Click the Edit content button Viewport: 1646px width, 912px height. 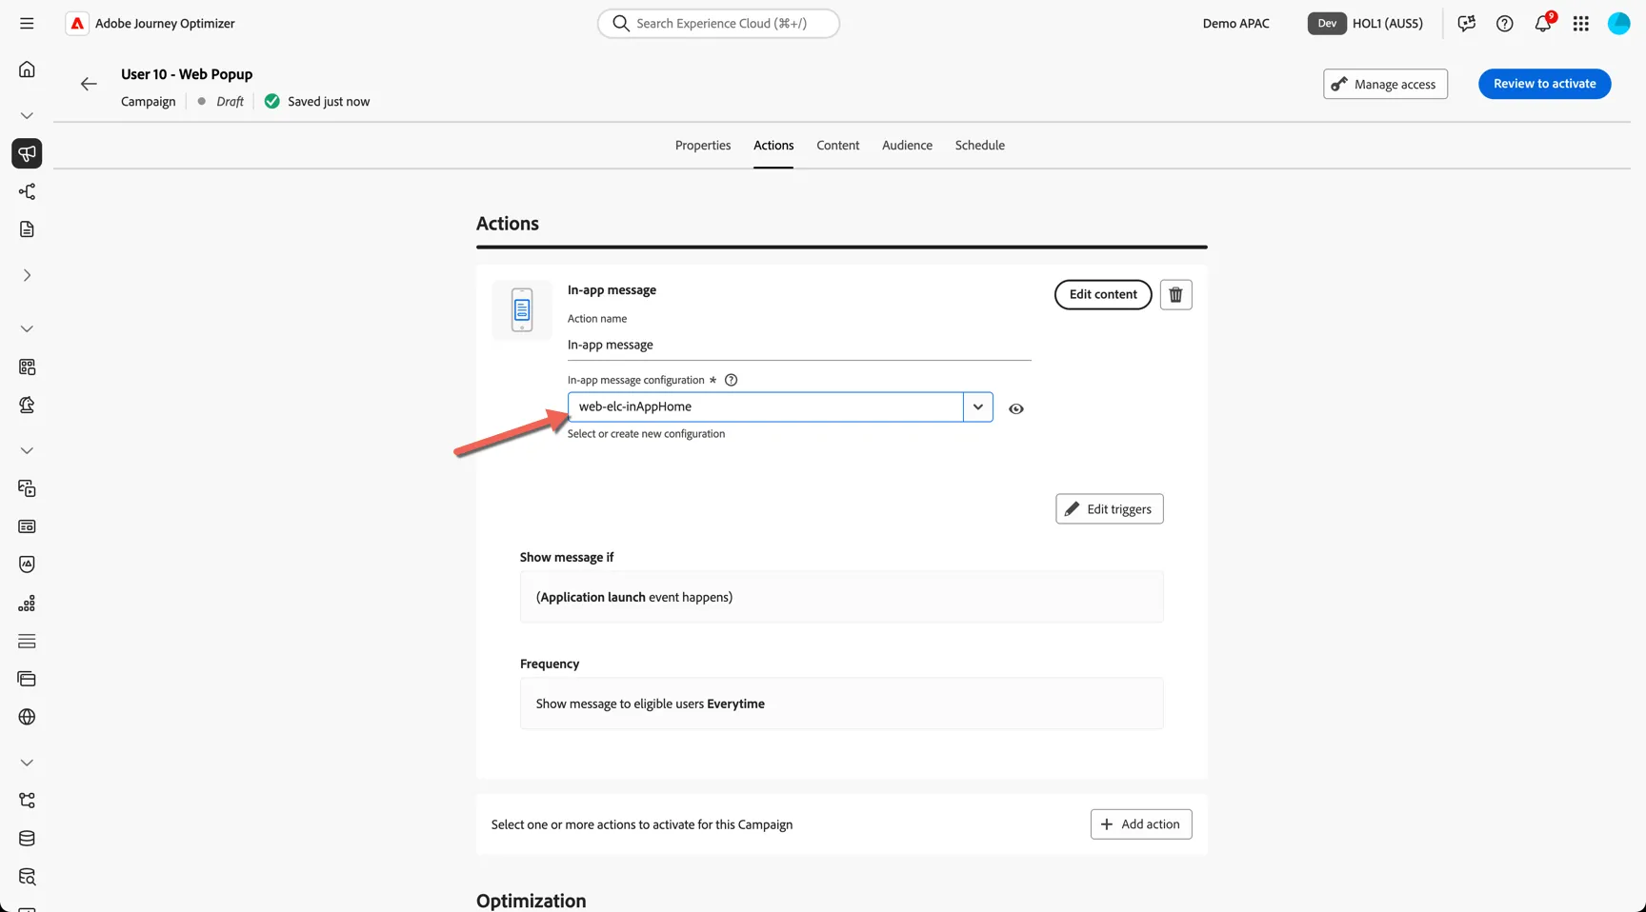click(x=1103, y=295)
